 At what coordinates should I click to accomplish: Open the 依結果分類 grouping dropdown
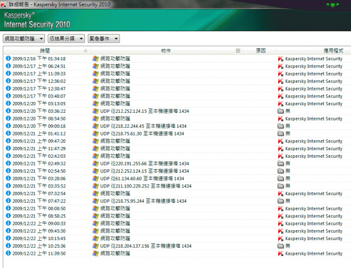click(x=66, y=38)
